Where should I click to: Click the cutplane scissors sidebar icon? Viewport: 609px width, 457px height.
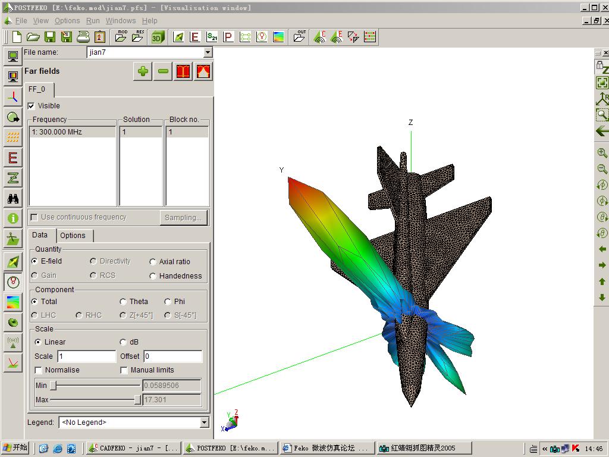[x=13, y=239]
